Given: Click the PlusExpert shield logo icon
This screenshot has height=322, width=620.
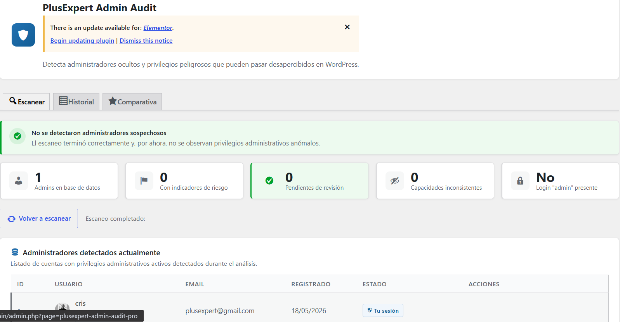Looking at the screenshot, I should point(23,35).
